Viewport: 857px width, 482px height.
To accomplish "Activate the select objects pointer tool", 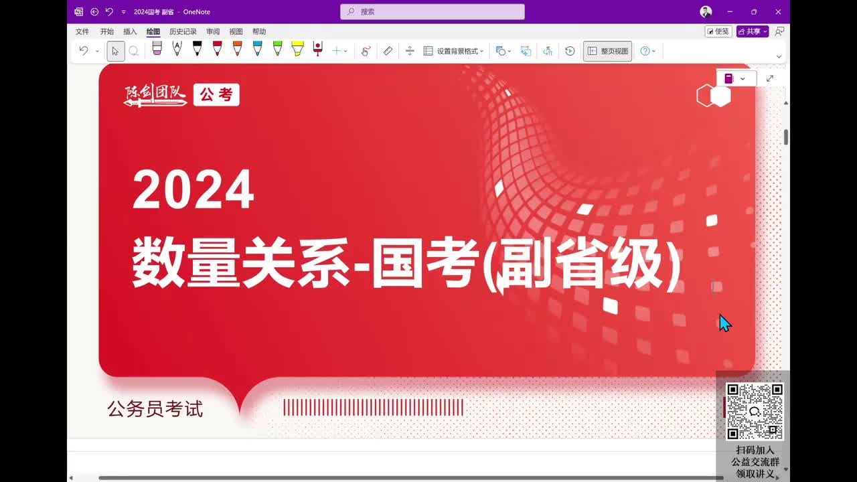I will 115,51.
